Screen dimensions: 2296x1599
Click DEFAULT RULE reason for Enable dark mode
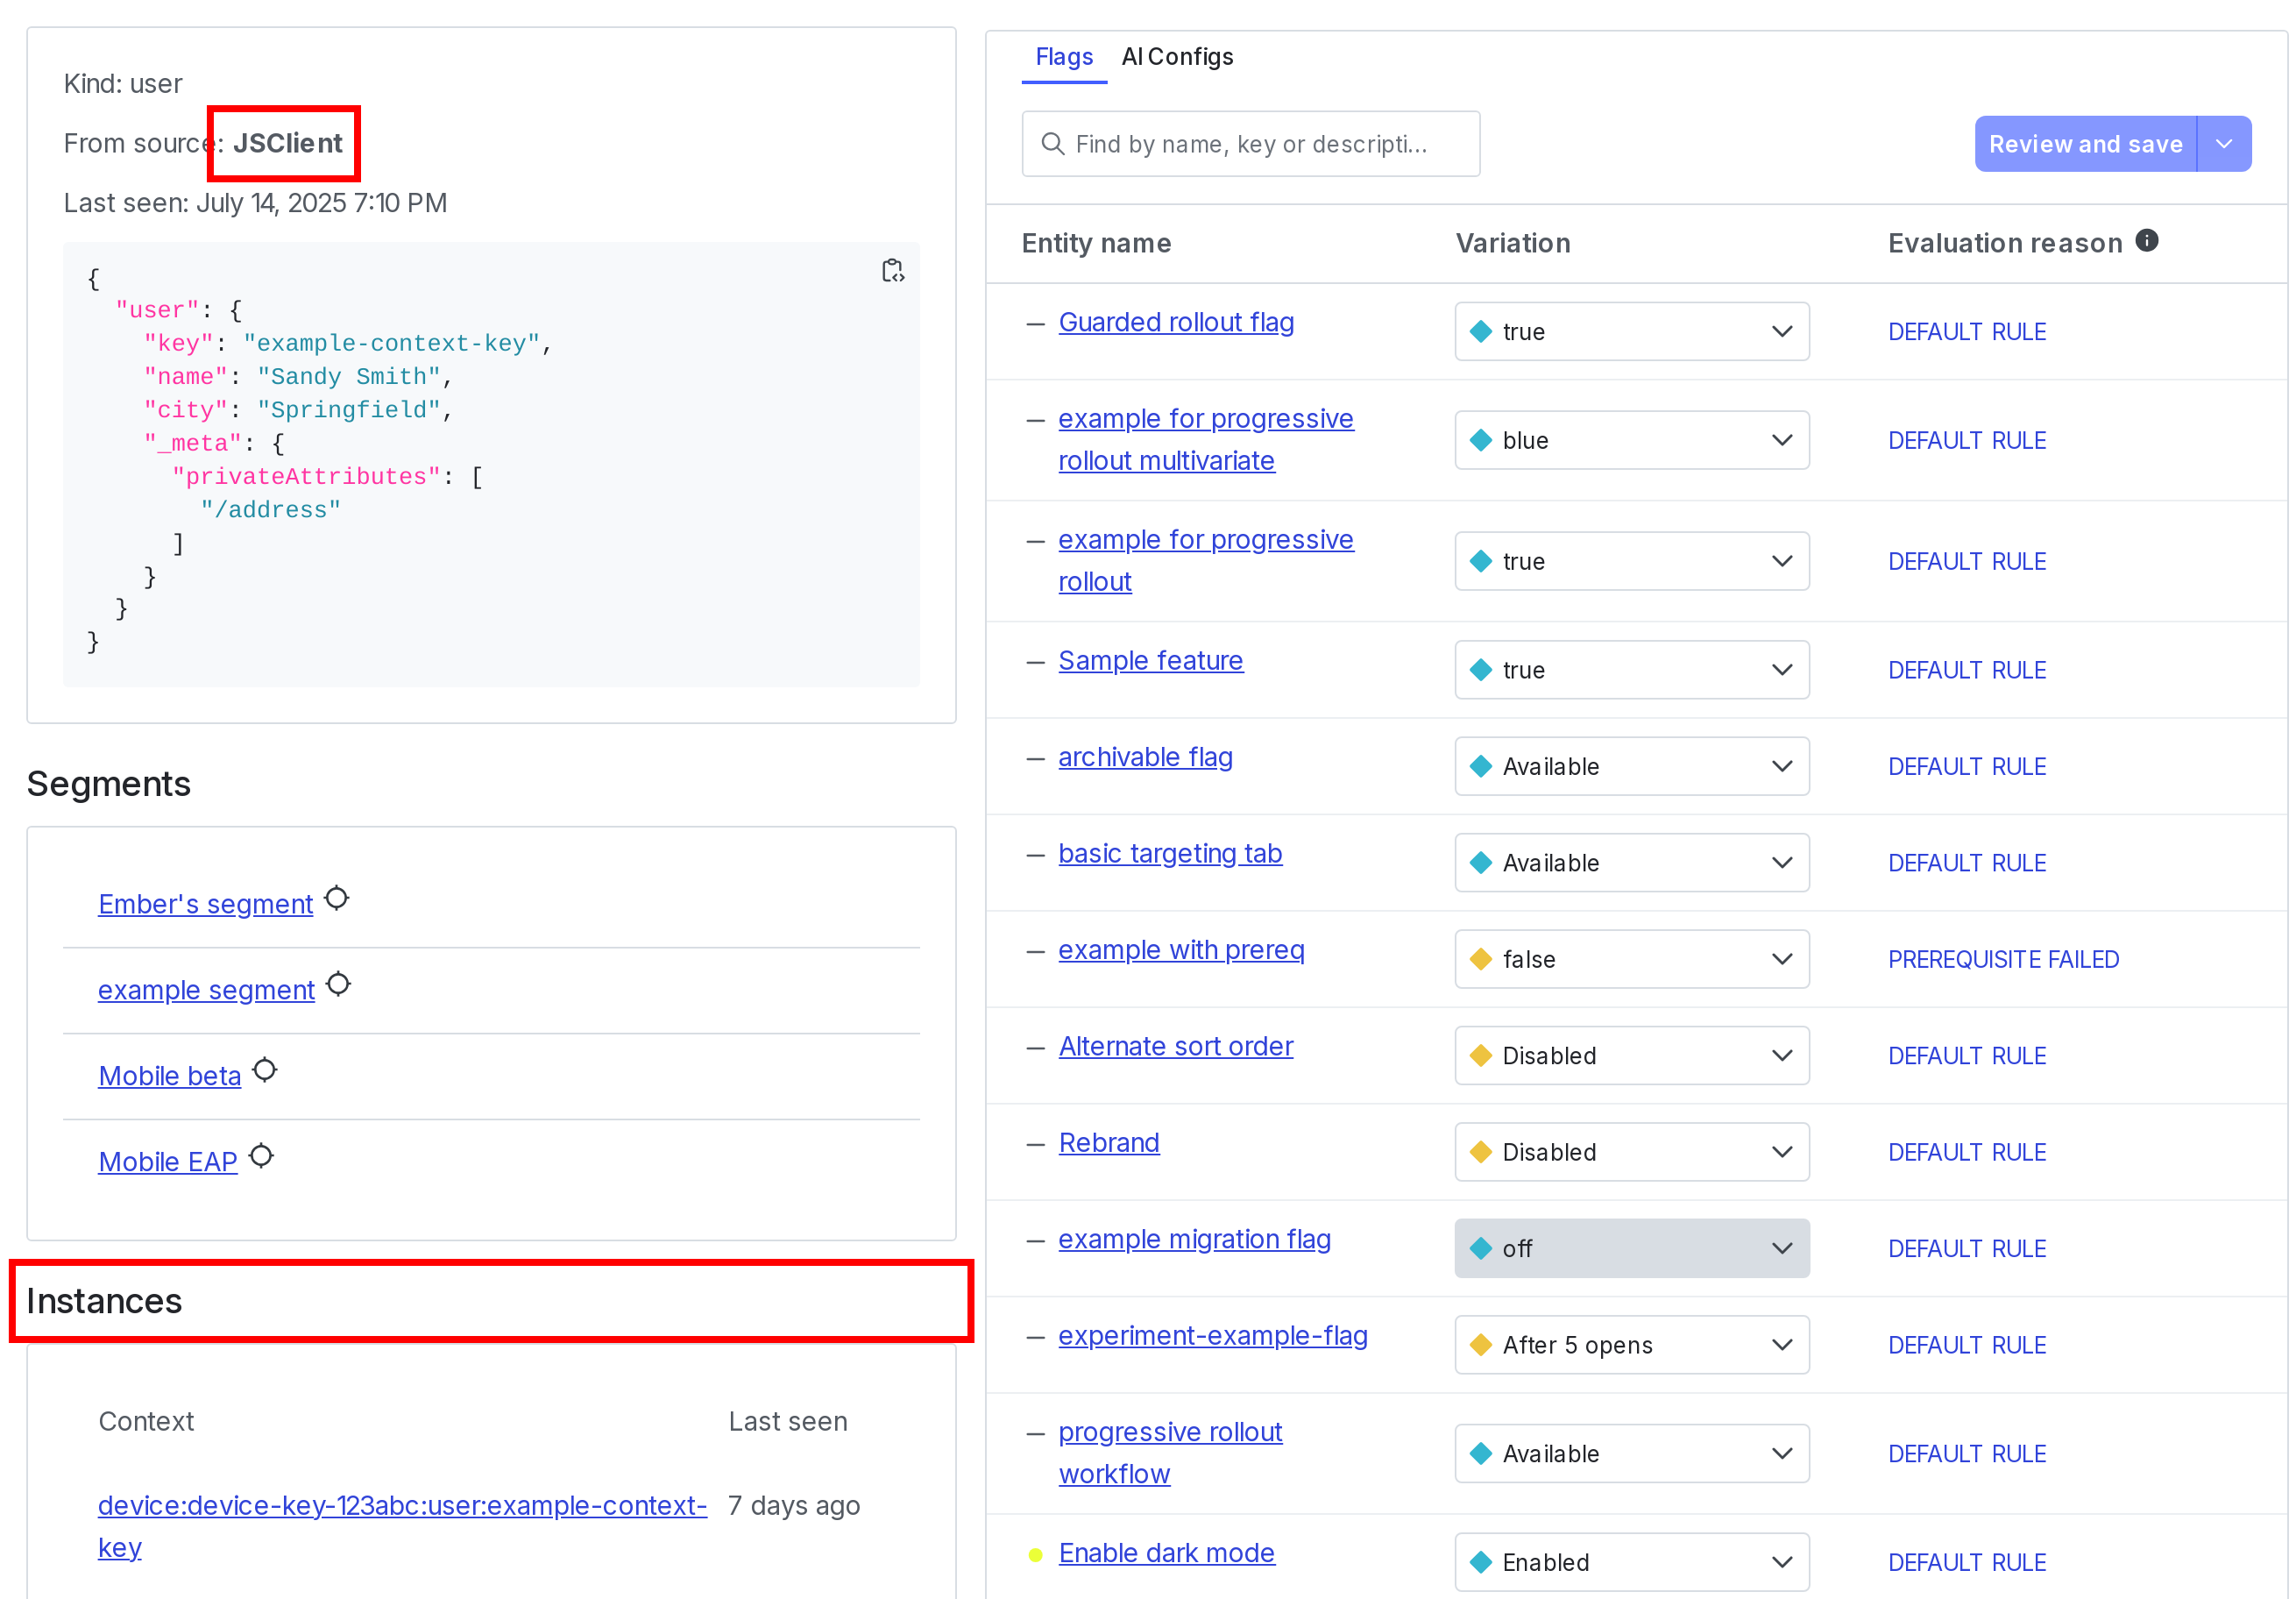tap(1966, 1562)
